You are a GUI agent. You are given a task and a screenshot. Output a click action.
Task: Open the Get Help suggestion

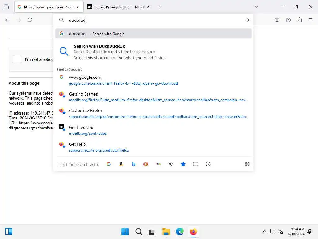(153, 147)
